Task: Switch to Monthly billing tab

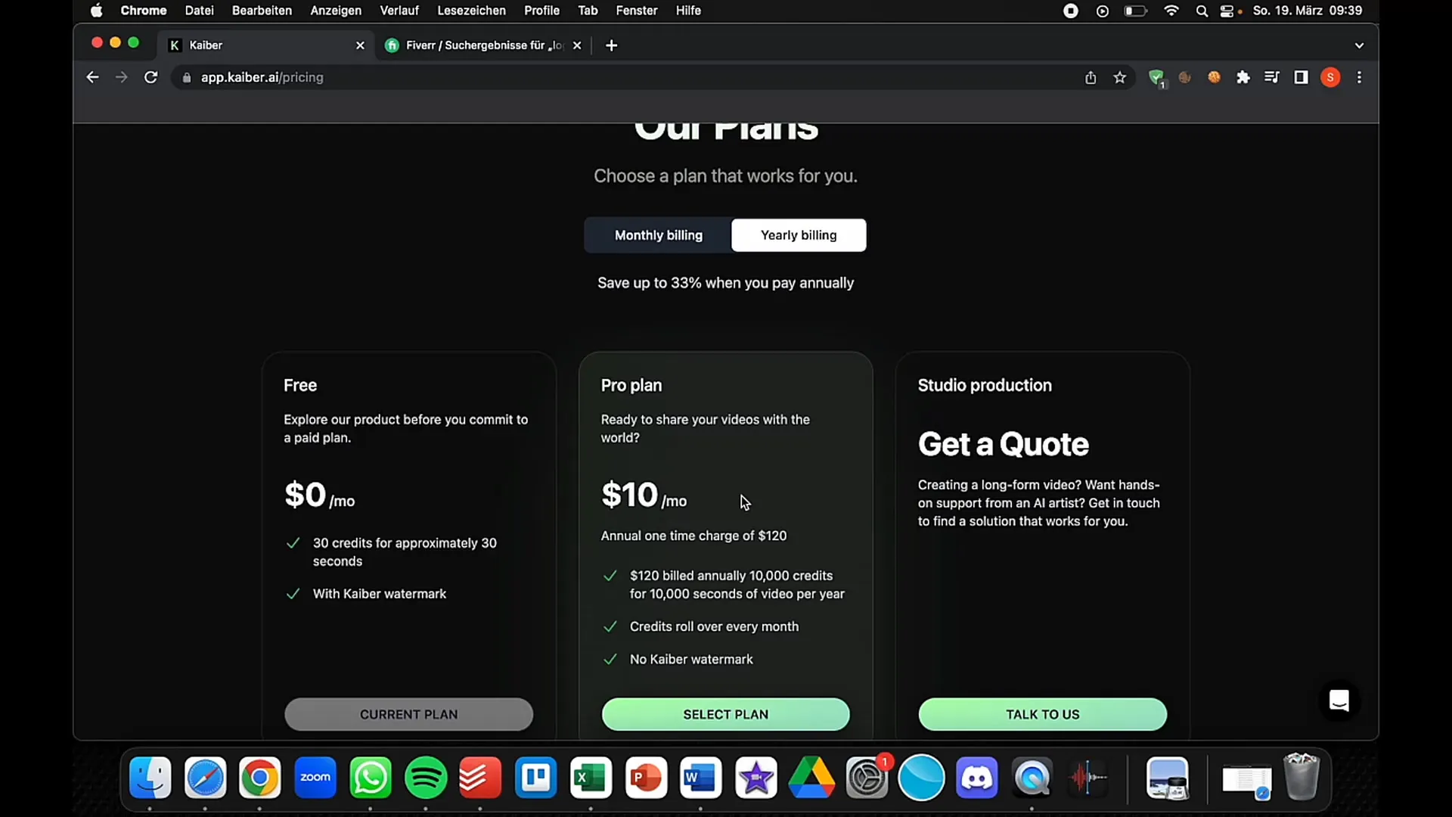Action: (658, 235)
